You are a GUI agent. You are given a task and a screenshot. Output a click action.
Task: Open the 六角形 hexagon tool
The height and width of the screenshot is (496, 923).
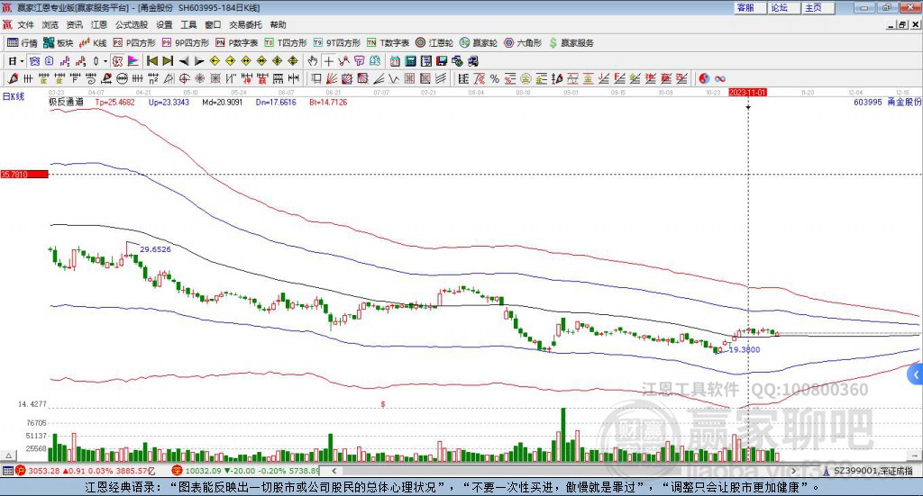tap(523, 43)
